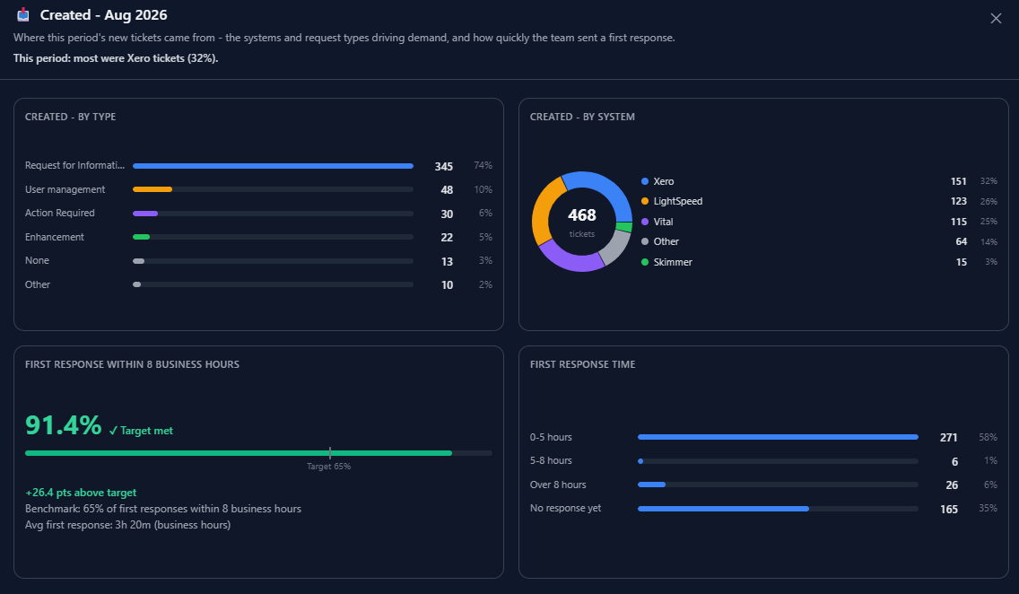Click the 'No response yet' label

point(565,508)
